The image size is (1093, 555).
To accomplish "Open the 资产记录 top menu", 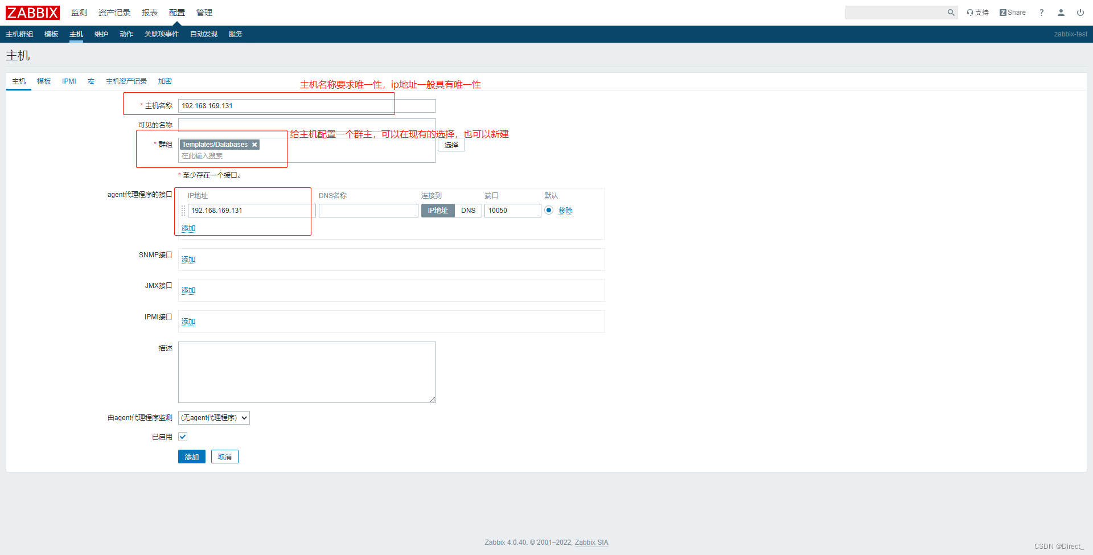I will [x=114, y=13].
